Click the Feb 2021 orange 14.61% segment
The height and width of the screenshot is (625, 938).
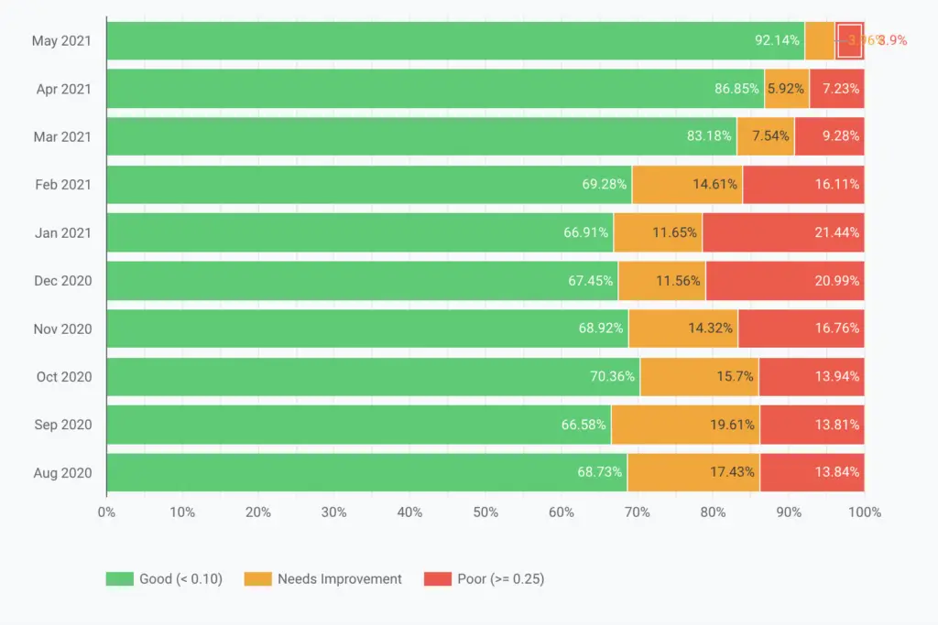tap(687, 185)
